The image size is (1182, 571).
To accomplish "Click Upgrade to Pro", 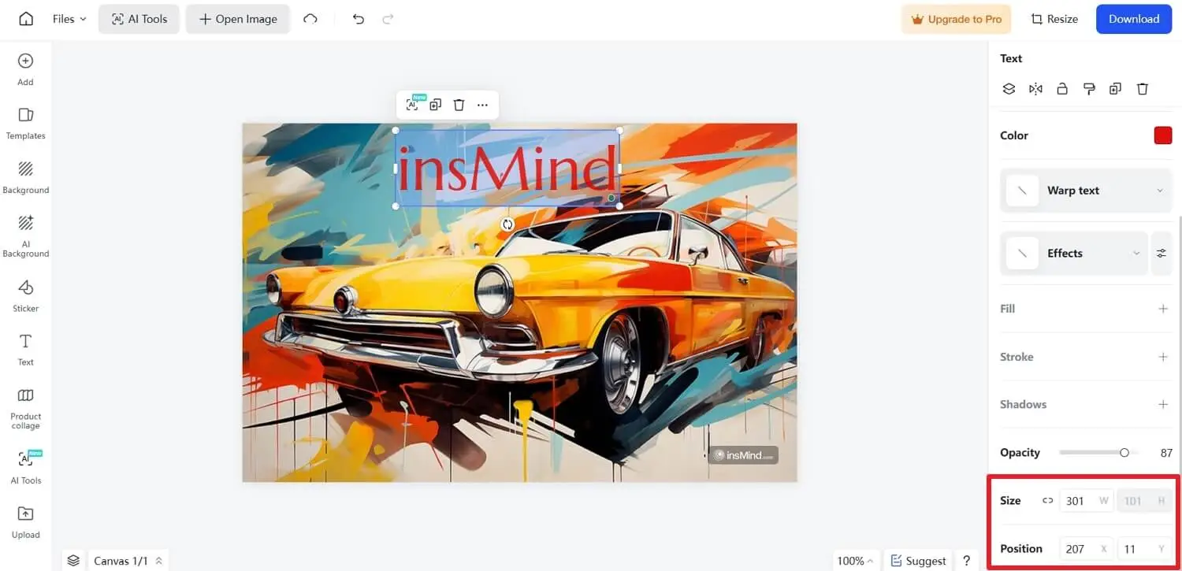I will coord(956,19).
